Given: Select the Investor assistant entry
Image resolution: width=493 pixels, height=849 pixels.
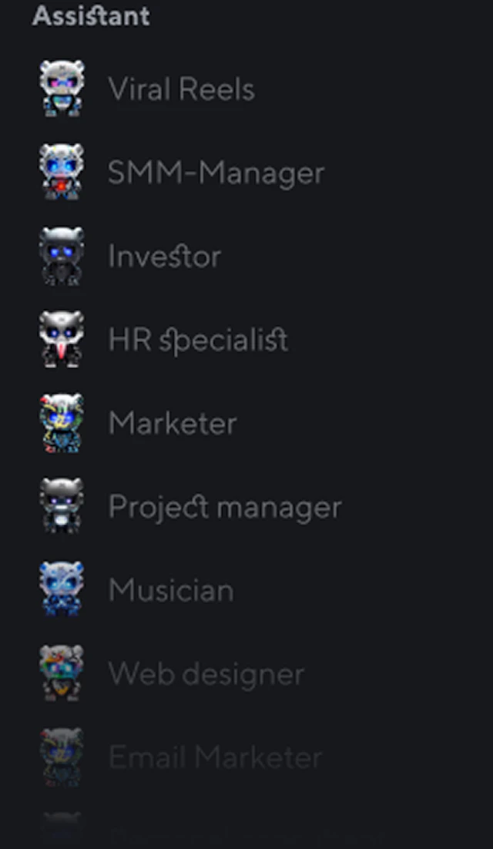Looking at the screenshot, I should 165,256.
